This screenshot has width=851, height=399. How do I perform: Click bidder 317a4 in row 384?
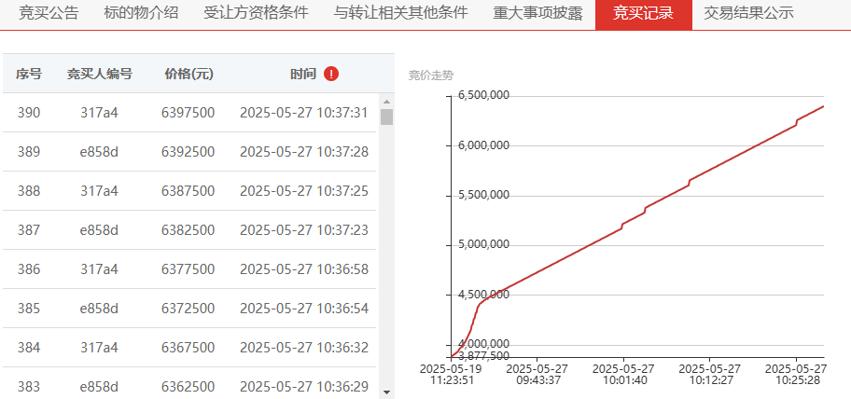[x=99, y=348]
